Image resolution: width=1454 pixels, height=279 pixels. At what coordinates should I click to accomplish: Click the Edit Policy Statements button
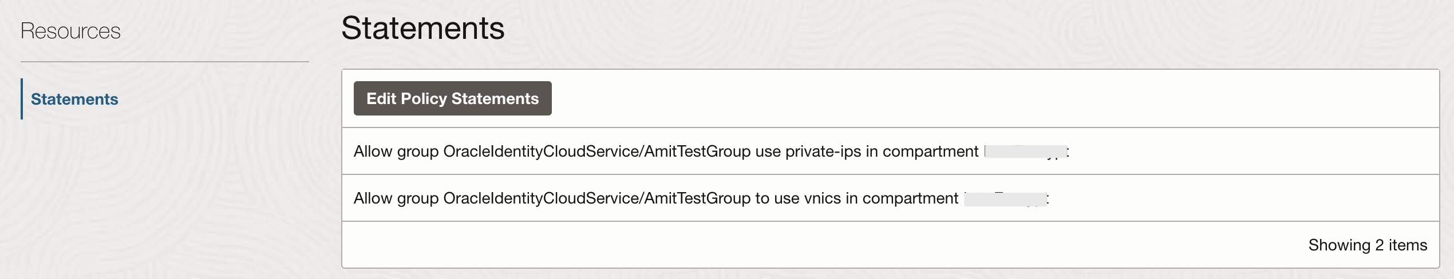click(x=452, y=98)
